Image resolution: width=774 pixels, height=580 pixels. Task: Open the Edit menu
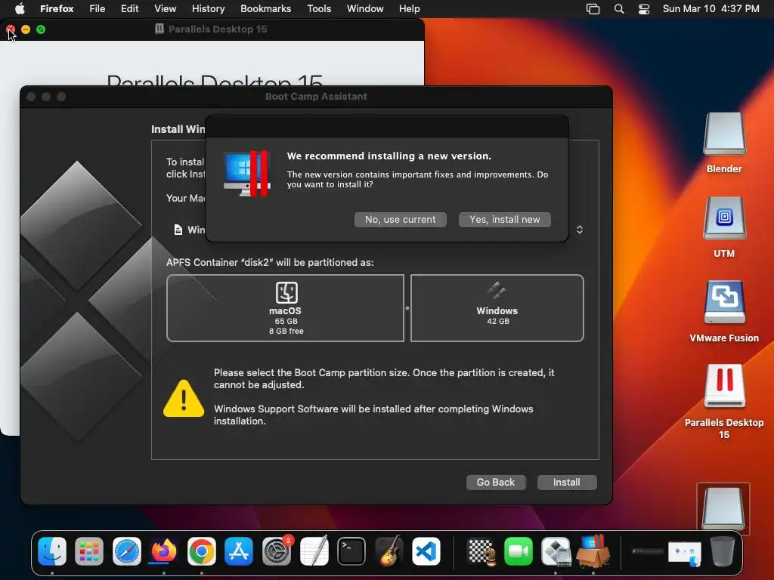[x=129, y=8]
